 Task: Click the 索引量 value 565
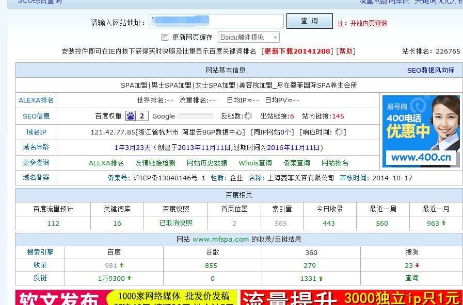click(x=281, y=224)
